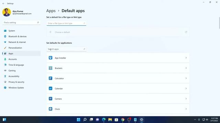Open taskbar Search

pos(85,120)
